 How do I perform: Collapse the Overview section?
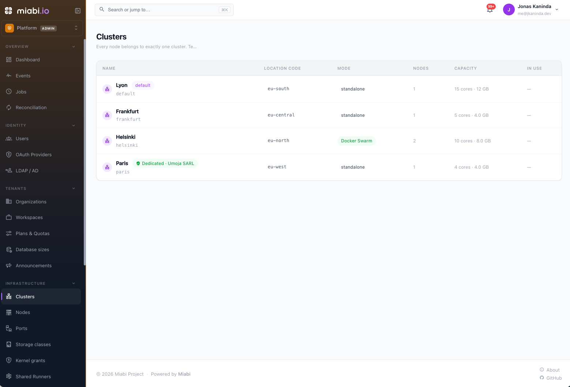tap(74, 47)
